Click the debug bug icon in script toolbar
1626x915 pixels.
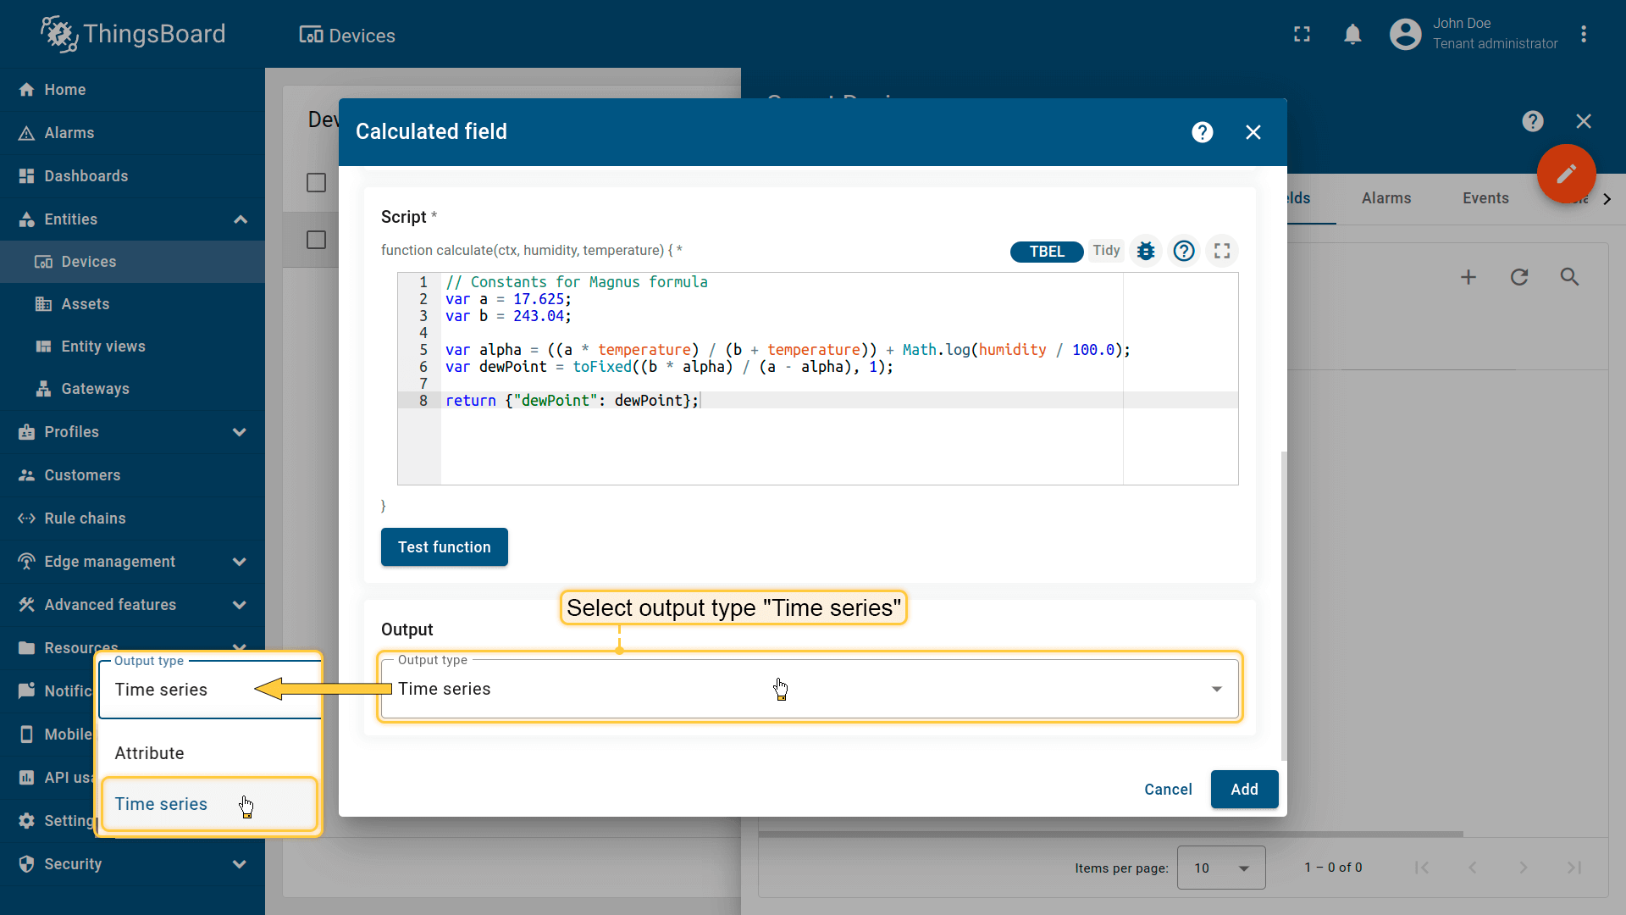(1146, 251)
